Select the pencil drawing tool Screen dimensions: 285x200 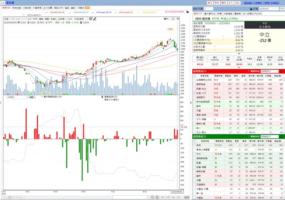95,19
